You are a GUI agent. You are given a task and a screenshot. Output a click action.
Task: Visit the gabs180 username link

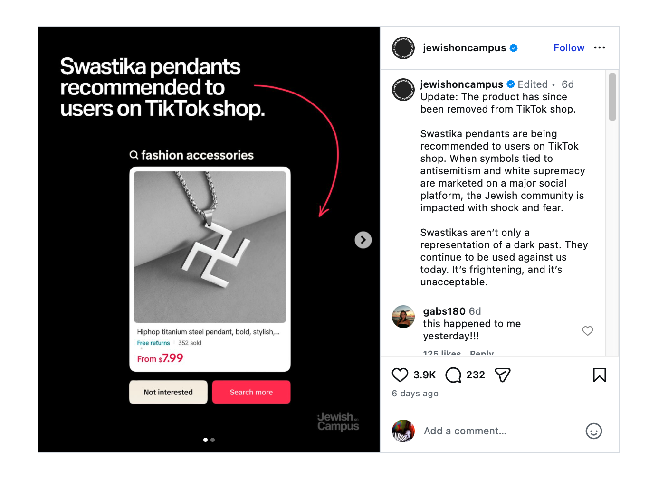[444, 311]
